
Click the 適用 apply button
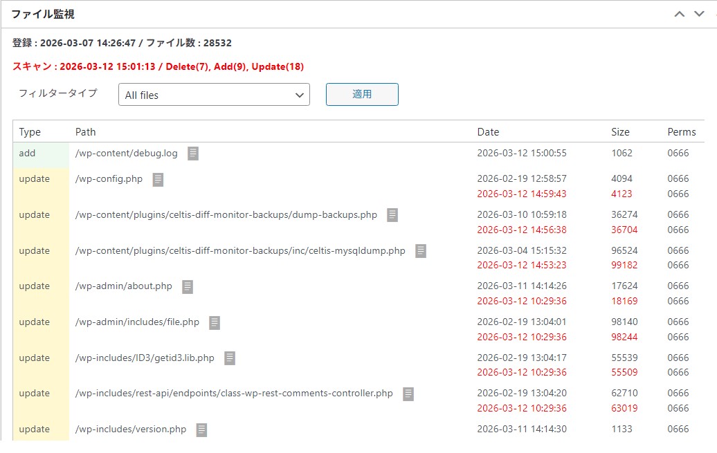(362, 95)
